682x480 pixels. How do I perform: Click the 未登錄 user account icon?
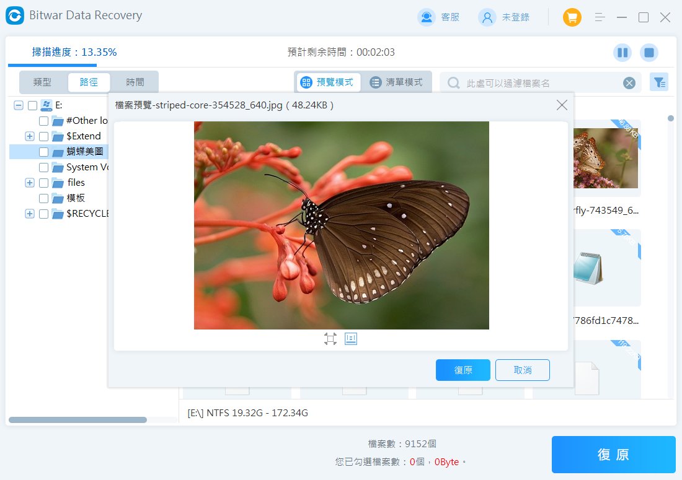487,17
